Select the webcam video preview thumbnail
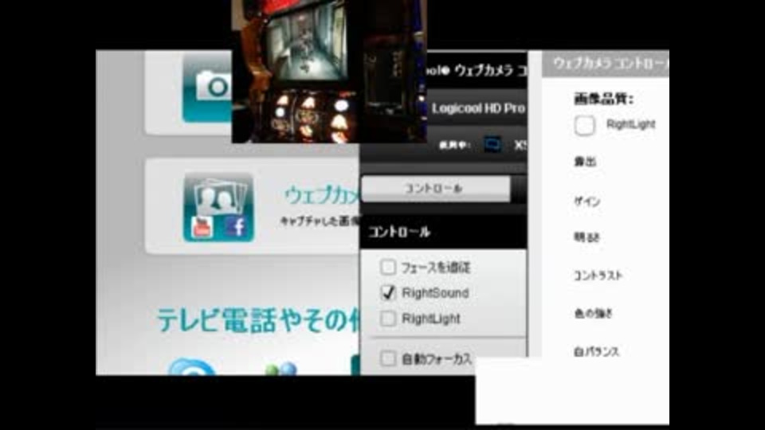This screenshot has height=430, width=765. [329, 71]
